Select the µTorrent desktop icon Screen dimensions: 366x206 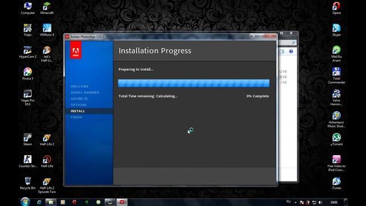[336, 140]
